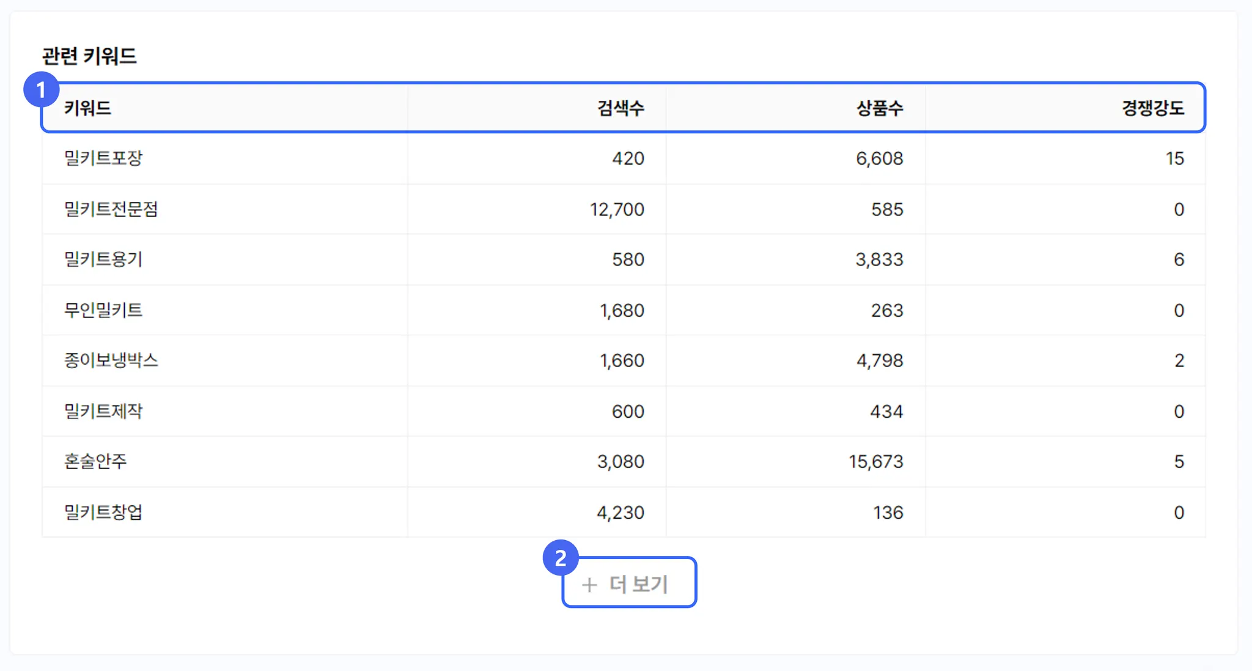Open the 밀키트용기 keyword row

pyautogui.click(x=103, y=259)
